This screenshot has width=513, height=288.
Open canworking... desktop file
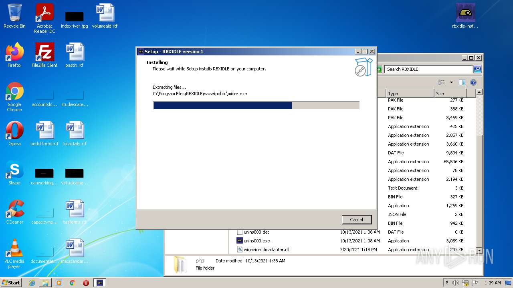[44, 176]
